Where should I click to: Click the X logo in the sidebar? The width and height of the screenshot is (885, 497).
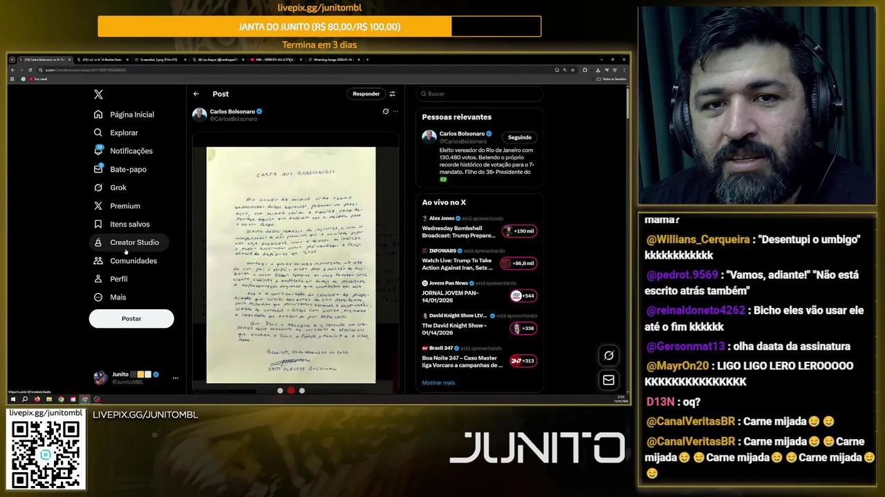[98, 95]
